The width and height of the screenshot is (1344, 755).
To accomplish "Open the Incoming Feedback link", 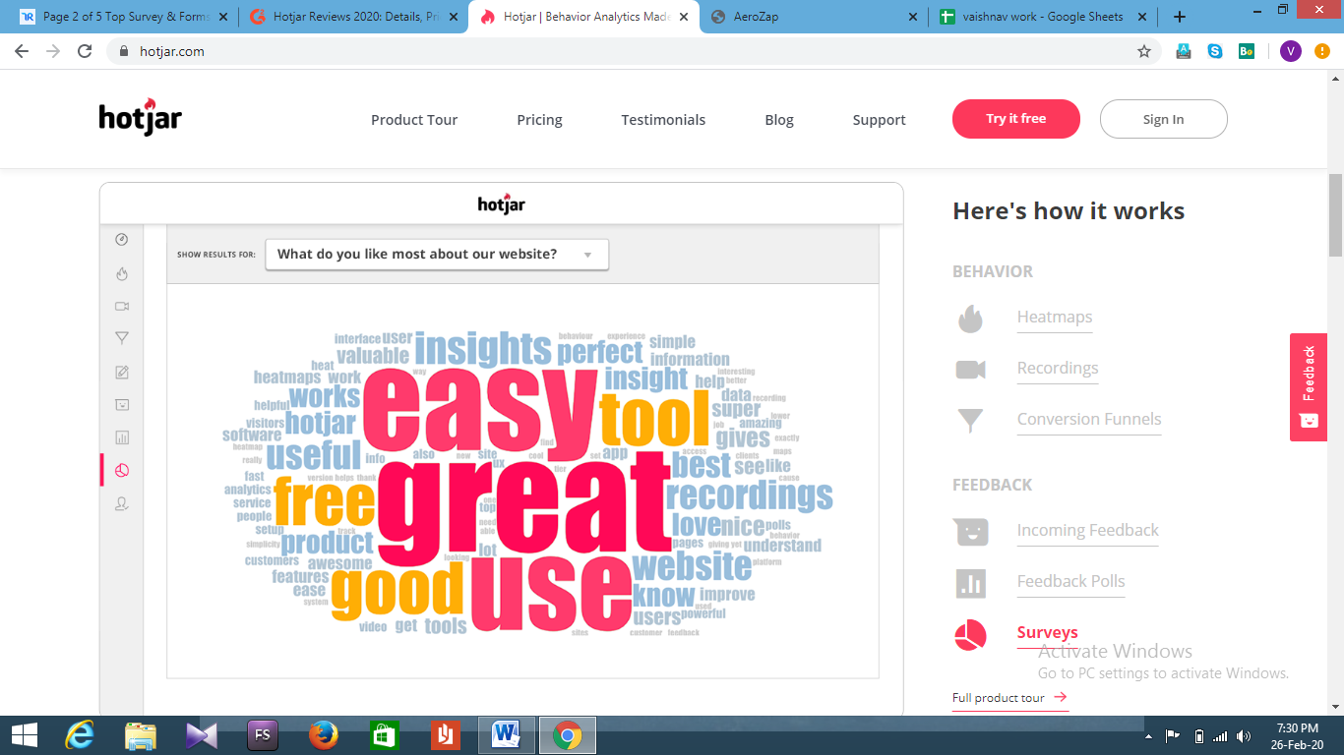I will (1088, 531).
